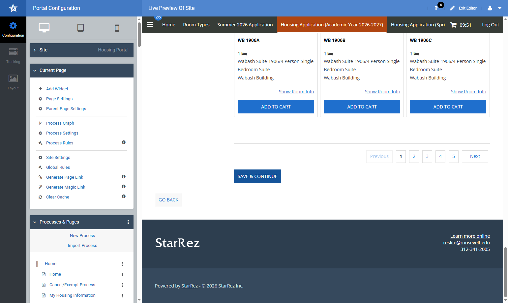Viewport: 508px width, 303px height.
Task: Show info for Clear Cache
Action: [124, 197]
